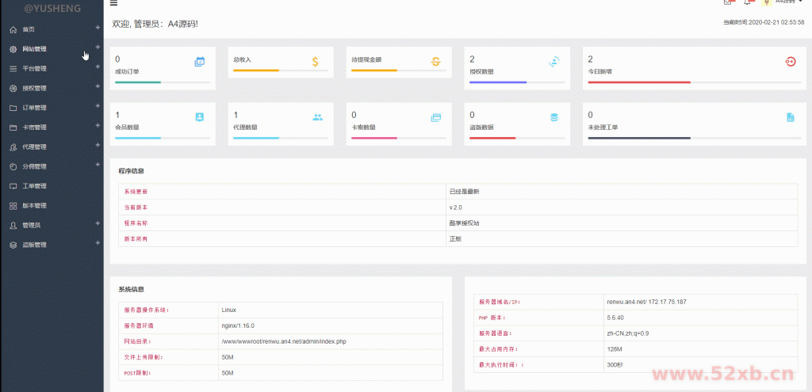Click the calendar icon on 成功订单 card
812x392 pixels.
[x=200, y=61]
